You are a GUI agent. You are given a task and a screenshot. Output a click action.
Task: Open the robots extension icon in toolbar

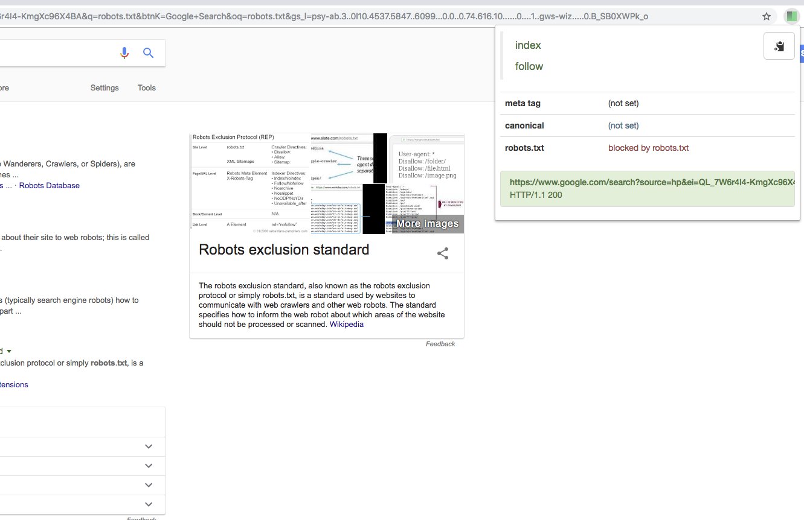[x=791, y=16]
